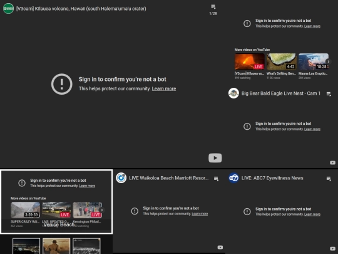Click the warning icon in the Waikoloa player
The image size is (338, 254).
coord(135,211)
